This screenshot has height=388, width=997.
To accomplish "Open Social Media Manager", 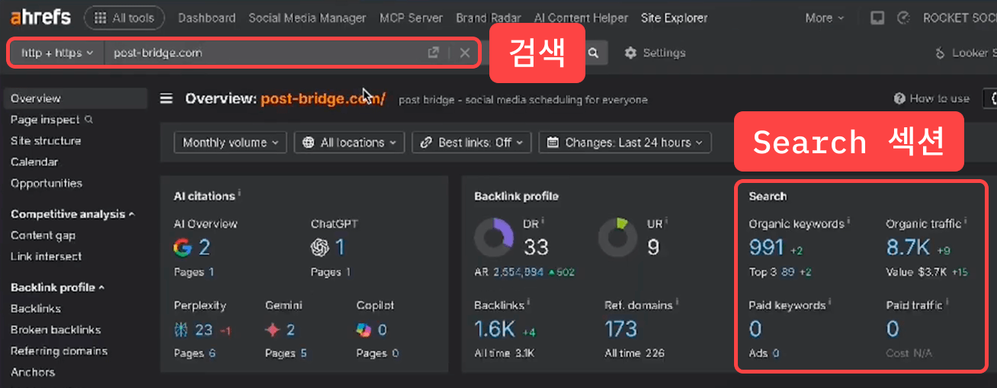I will (x=307, y=18).
